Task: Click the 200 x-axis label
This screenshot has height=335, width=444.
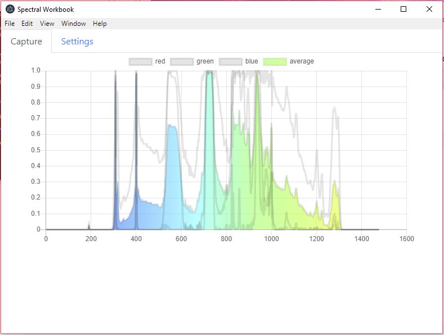Action: [x=91, y=239]
